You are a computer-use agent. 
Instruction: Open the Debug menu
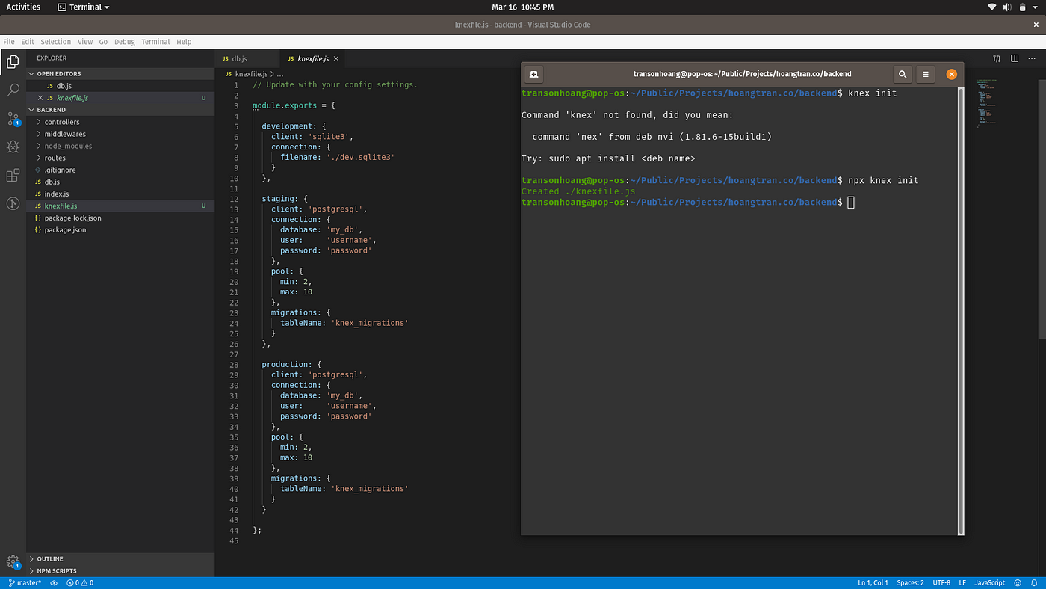click(x=125, y=42)
